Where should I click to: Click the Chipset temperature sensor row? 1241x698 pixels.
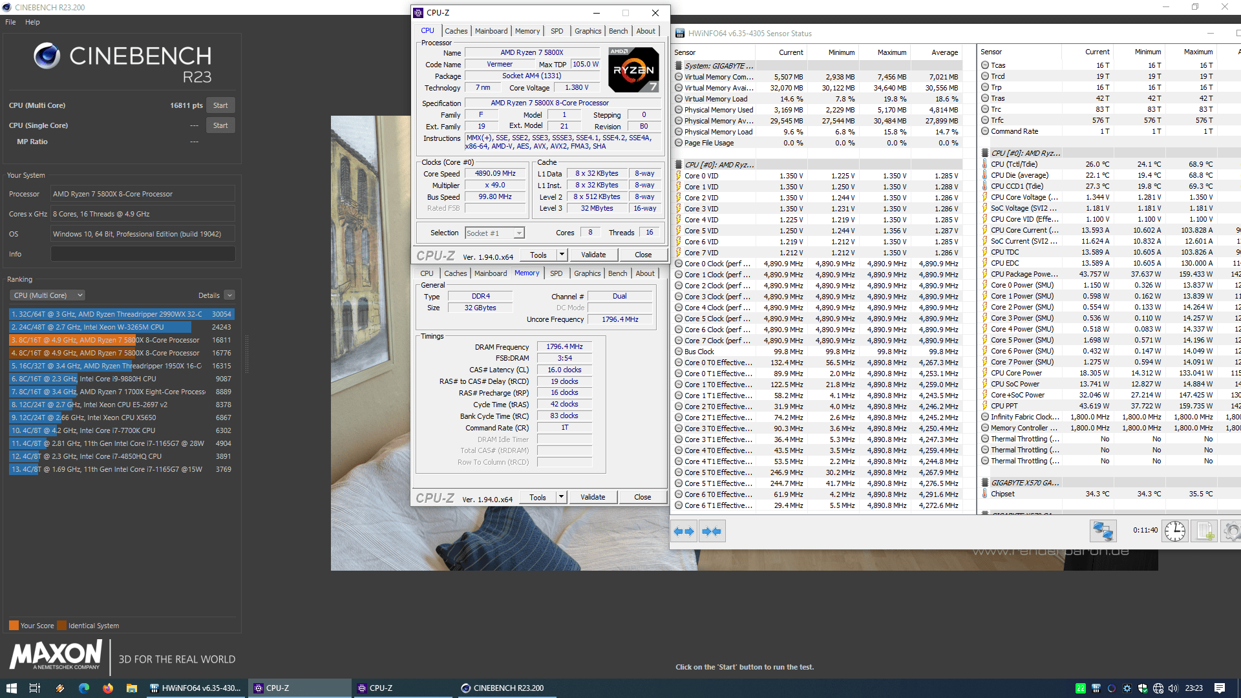pos(1108,494)
